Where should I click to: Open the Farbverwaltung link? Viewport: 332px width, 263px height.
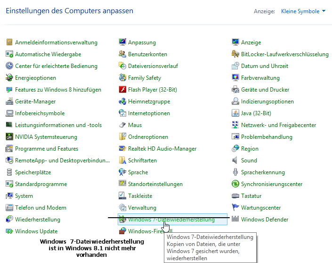[260, 78]
